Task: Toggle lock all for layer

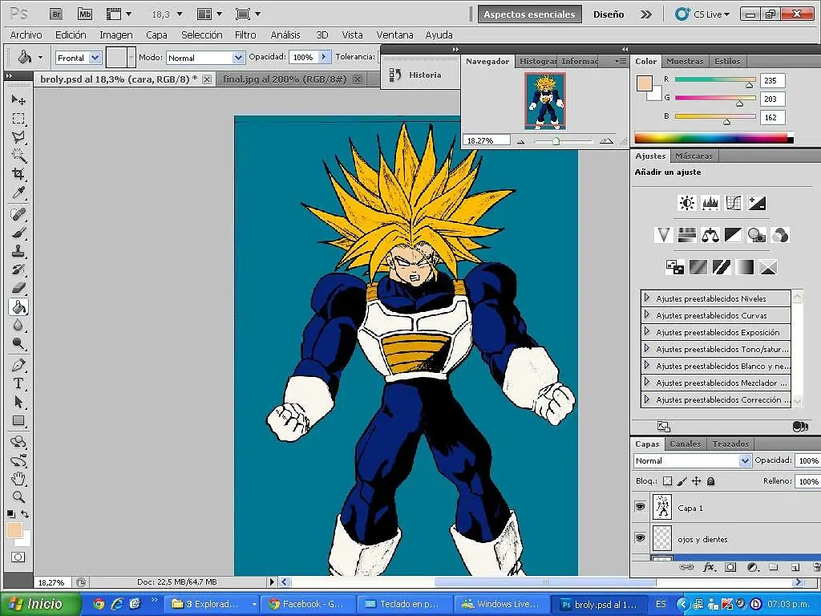Action: pyautogui.click(x=710, y=481)
